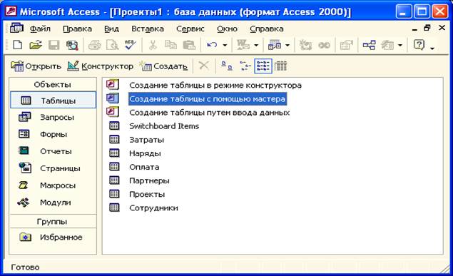Click wizard icon beside Создание таблицы в режиме конструктора
Screen dimensions: 453x276
click(113, 85)
